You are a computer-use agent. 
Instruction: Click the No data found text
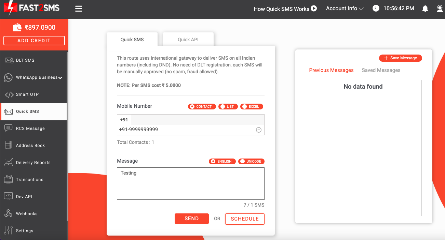363,87
